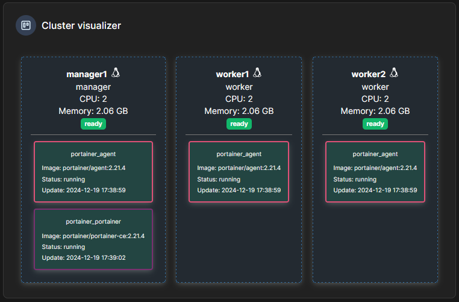Click Status: running in manager1 portainer_agent
This screenshot has height=302, width=459.
point(63,179)
